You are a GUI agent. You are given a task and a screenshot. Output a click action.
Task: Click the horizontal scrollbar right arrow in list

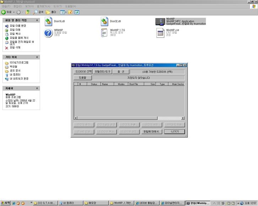[x=183, y=118]
